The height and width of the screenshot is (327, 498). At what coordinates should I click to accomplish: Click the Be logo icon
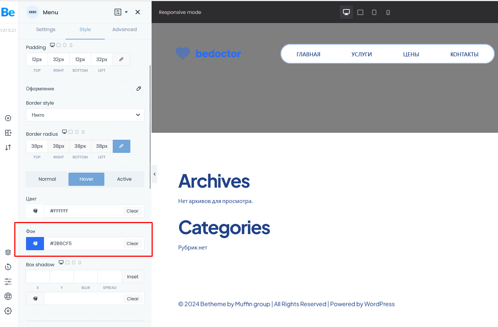pyautogui.click(x=8, y=12)
